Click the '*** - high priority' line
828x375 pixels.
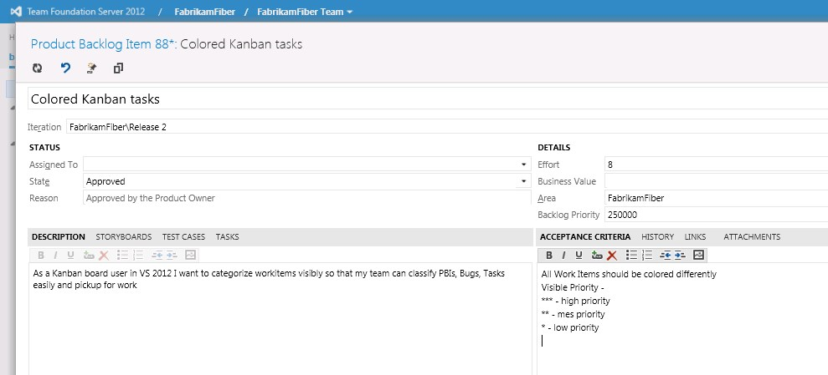(576, 301)
